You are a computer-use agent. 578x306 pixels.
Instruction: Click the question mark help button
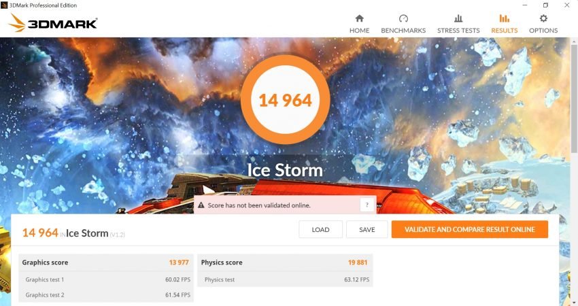(367, 205)
